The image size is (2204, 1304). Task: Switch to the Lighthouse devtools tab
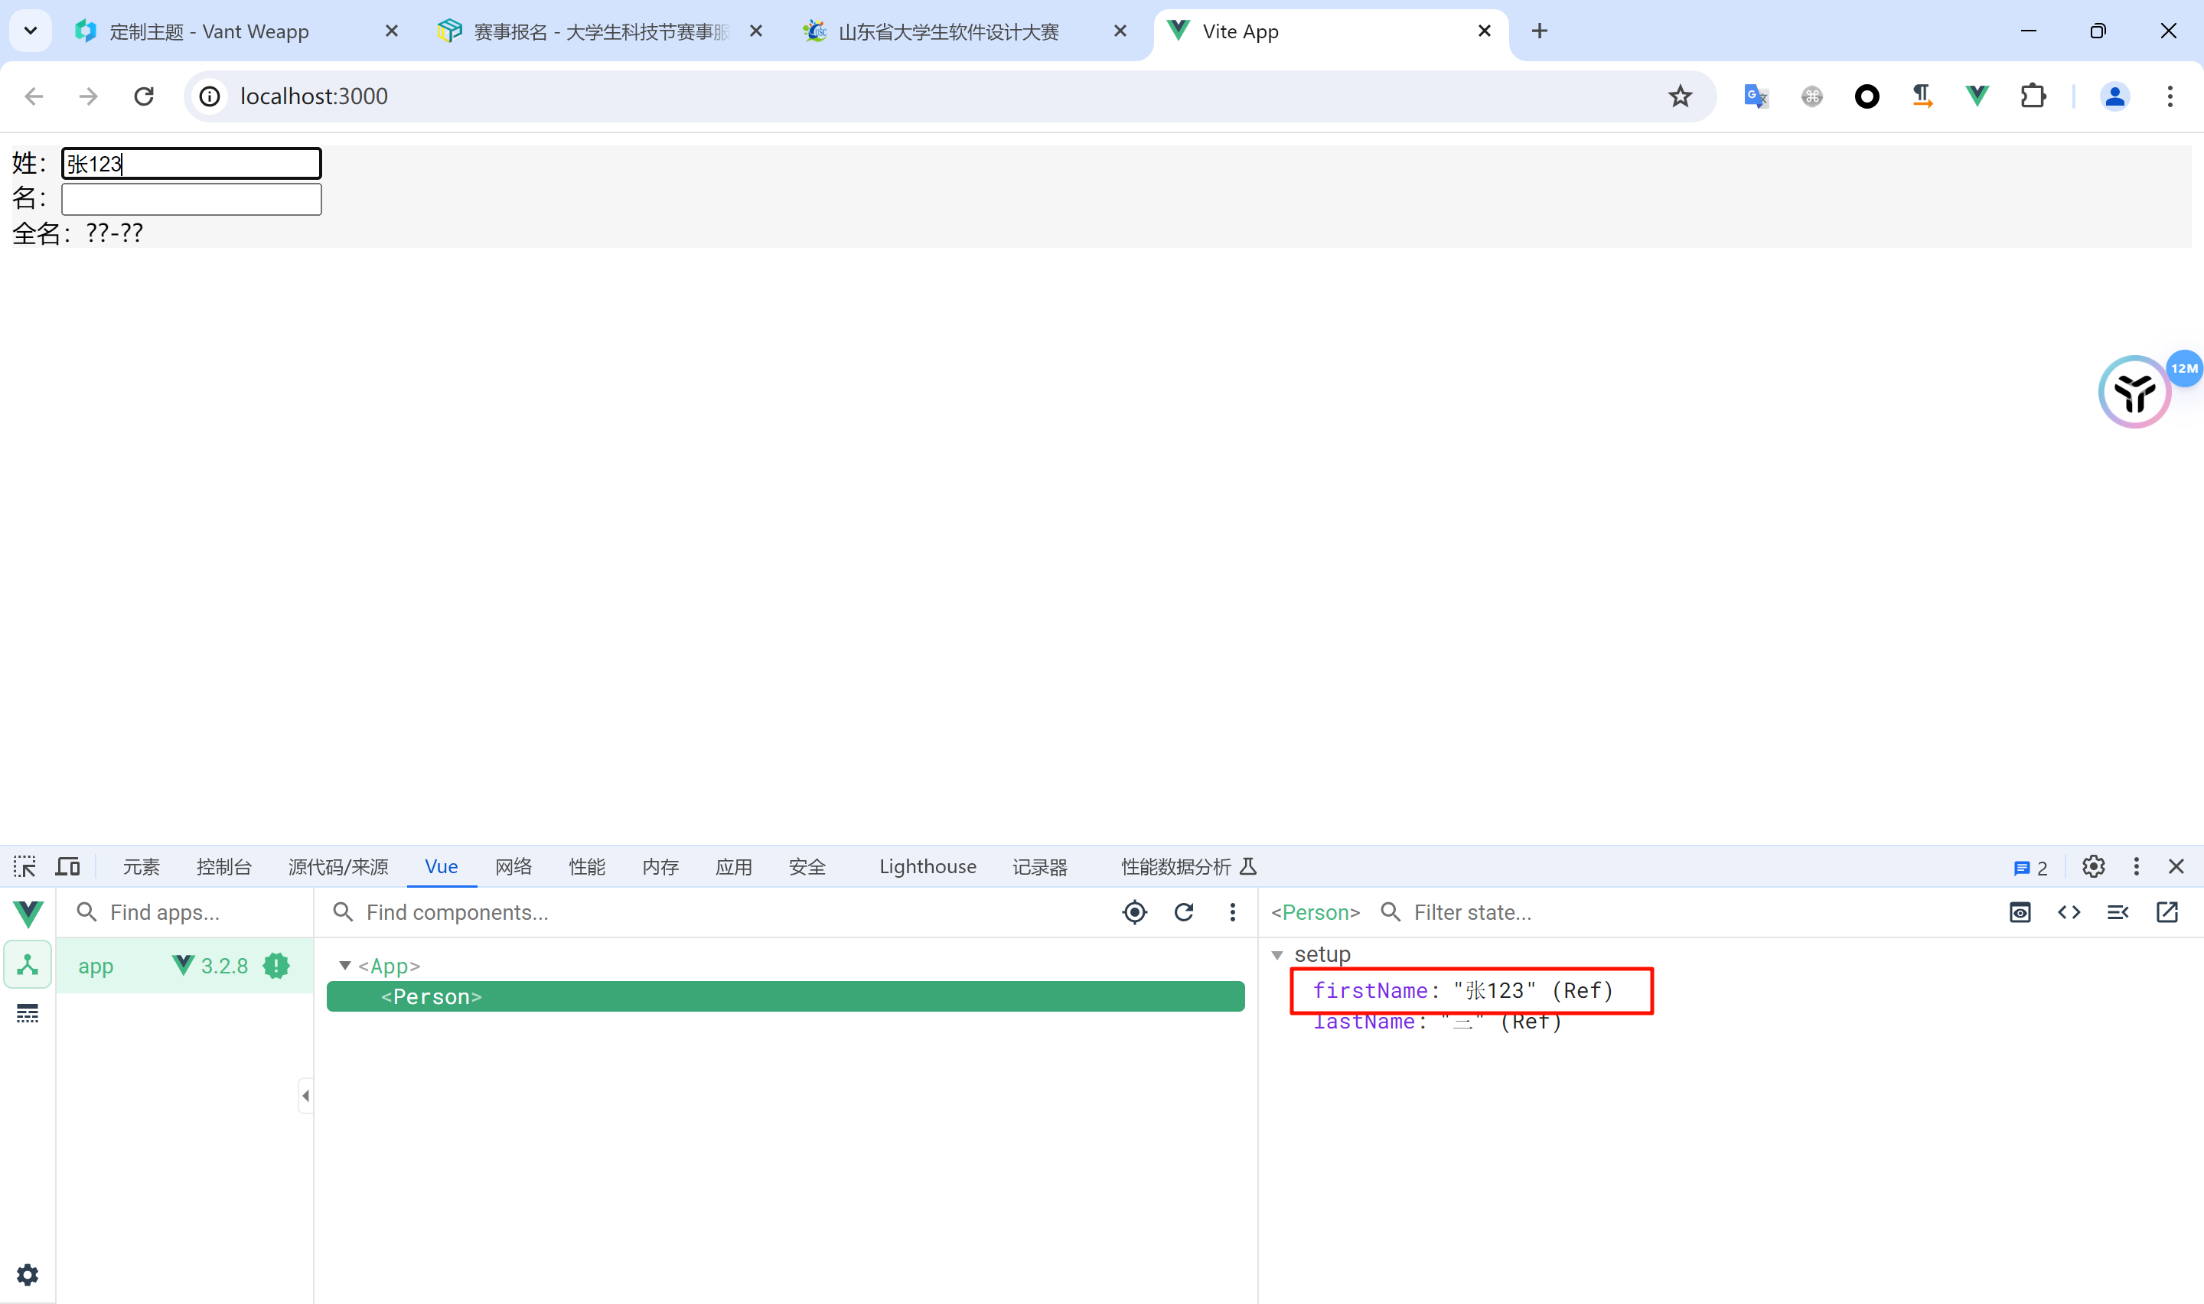(x=927, y=866)
